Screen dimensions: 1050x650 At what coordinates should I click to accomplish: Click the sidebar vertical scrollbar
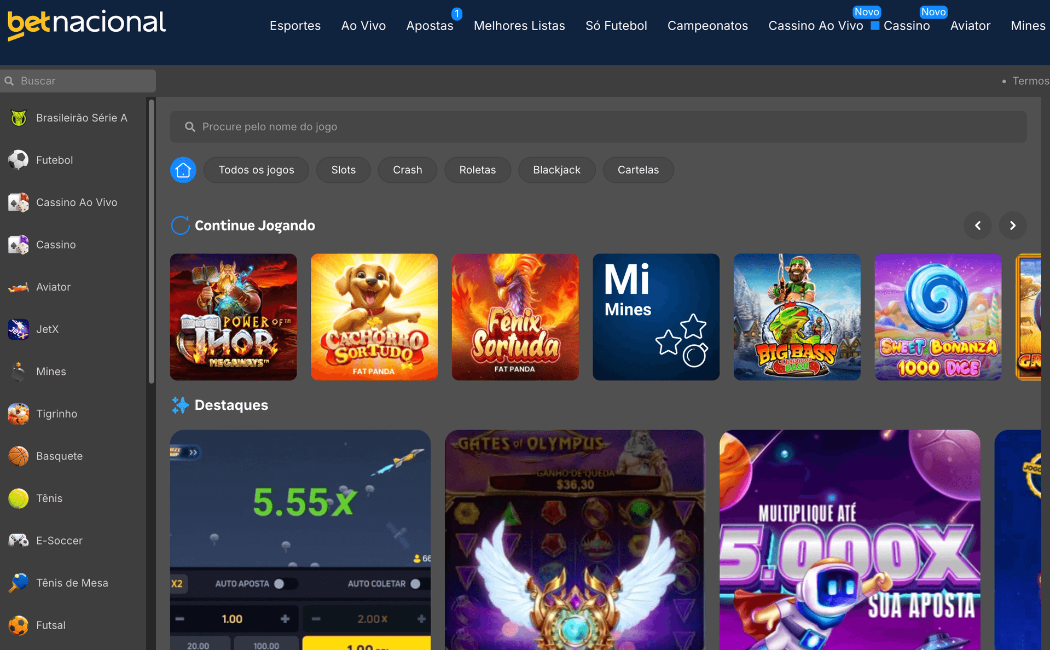152,241
